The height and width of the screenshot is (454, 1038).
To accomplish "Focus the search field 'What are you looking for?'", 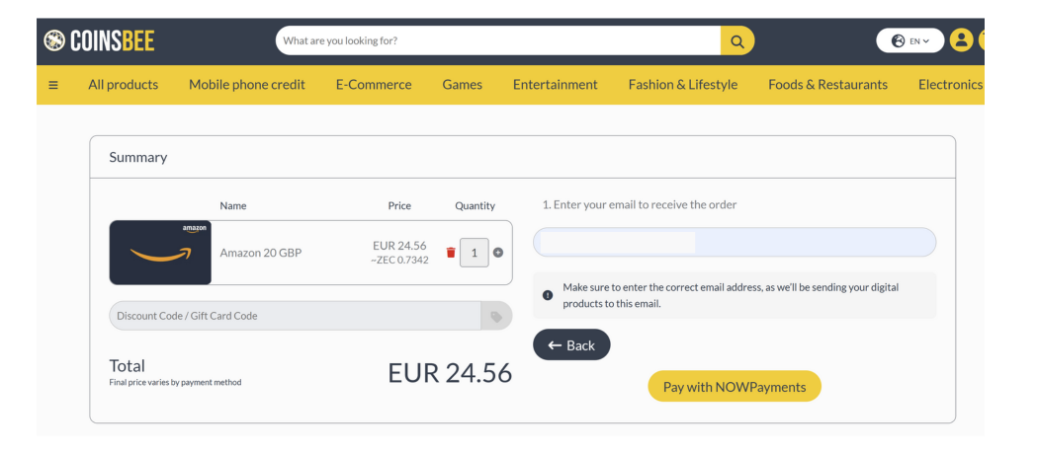I will point(498,41).
